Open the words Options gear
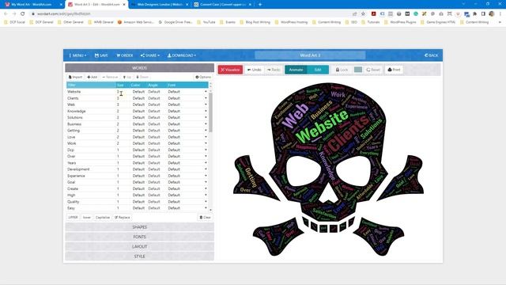This screenshot has width=506, height=285. pyautogui.click(x=203, y=78)
